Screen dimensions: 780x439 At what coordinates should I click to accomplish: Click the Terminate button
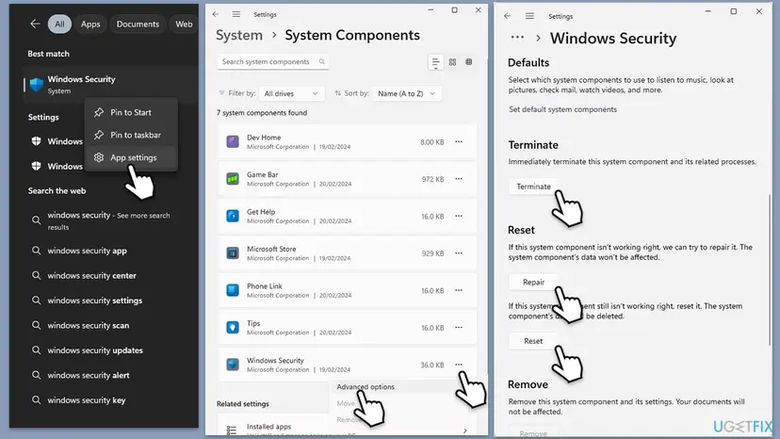click(x=534, y=187)
